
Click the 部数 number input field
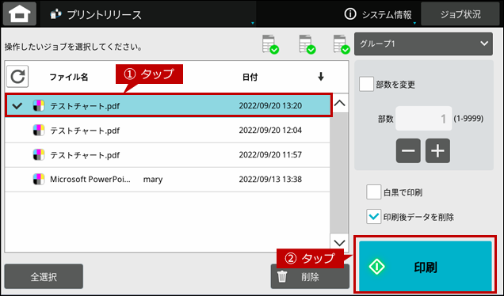point(423,119)
